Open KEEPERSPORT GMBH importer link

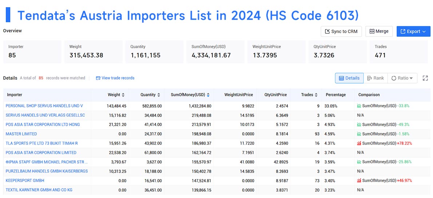point(25,181)
